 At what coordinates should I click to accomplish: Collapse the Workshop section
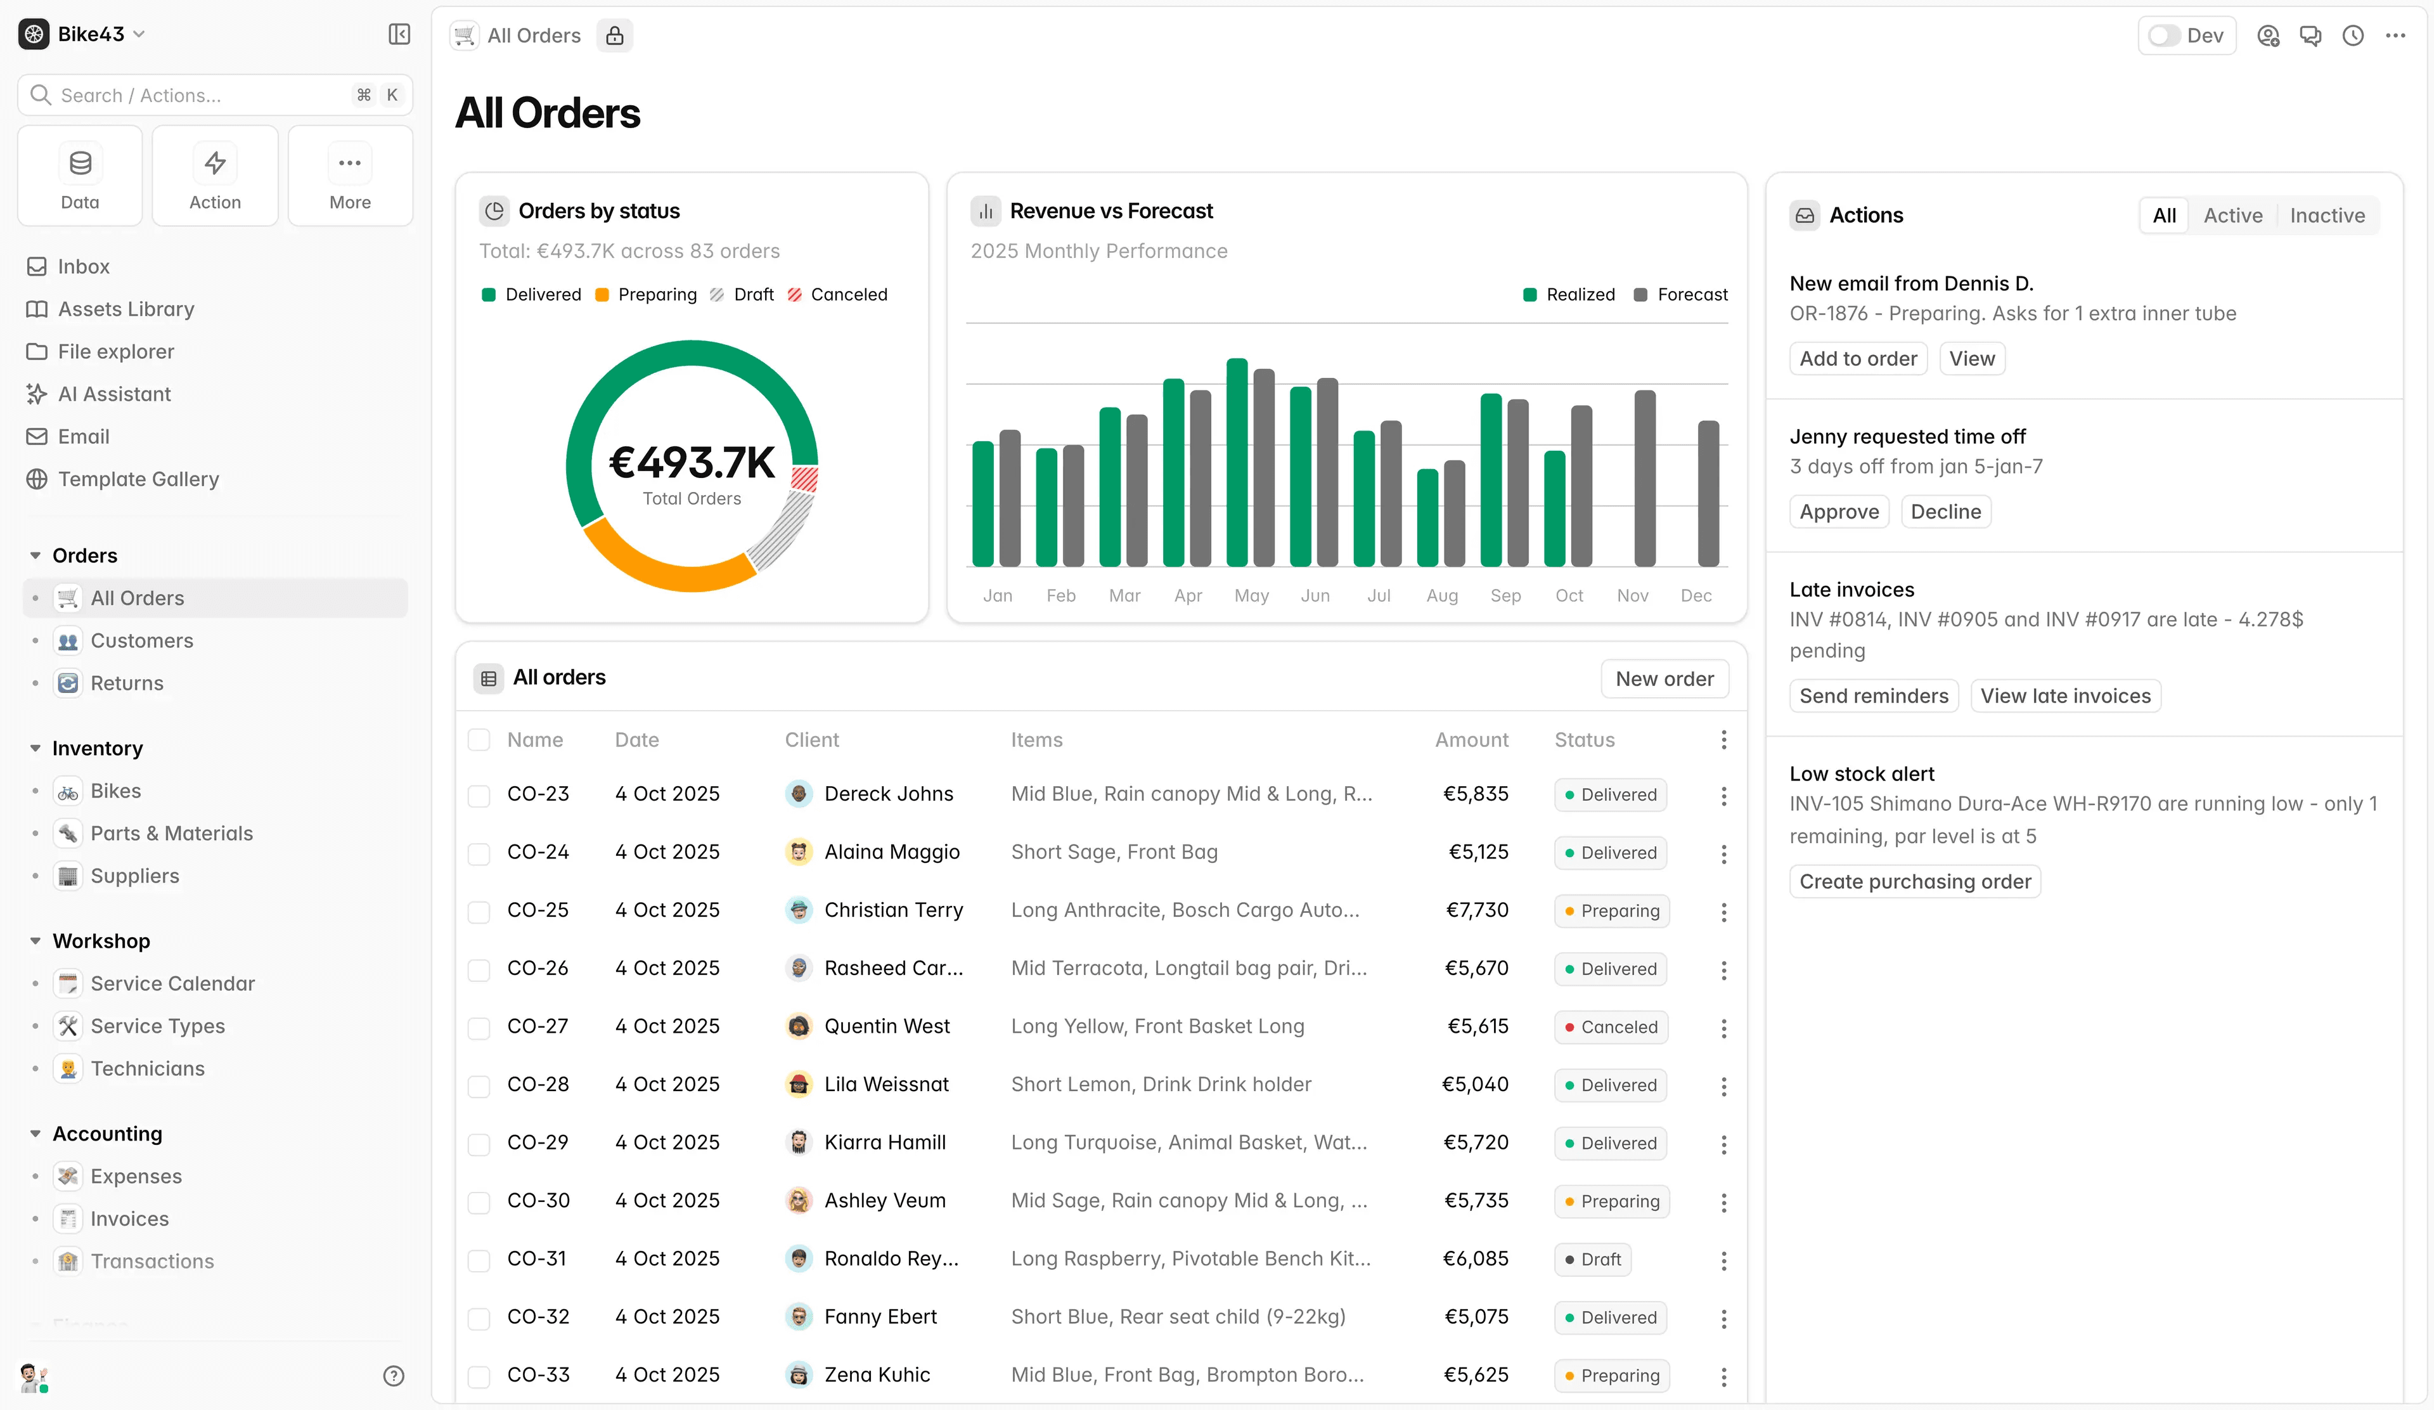coord(35,941)
